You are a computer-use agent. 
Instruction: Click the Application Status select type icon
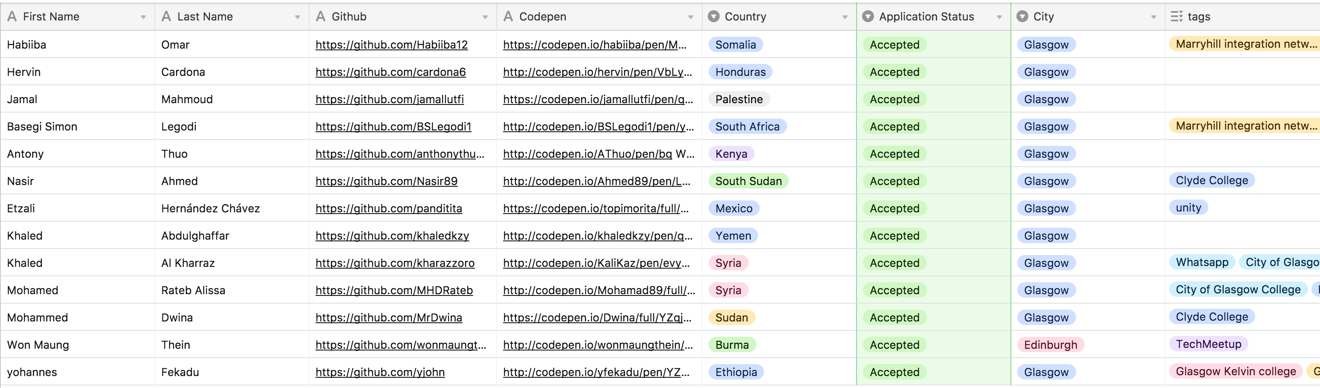[x=868, y=16]
